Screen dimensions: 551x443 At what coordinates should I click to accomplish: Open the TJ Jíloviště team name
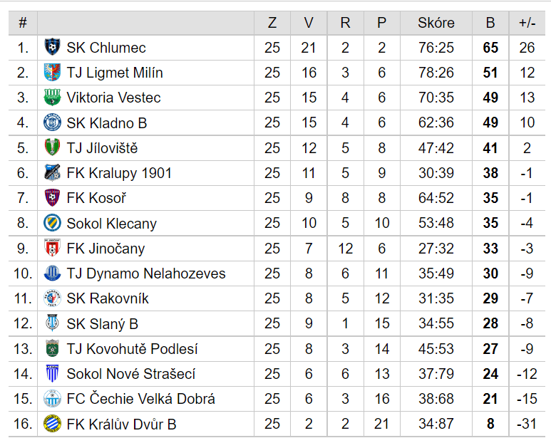pos(102,147)
